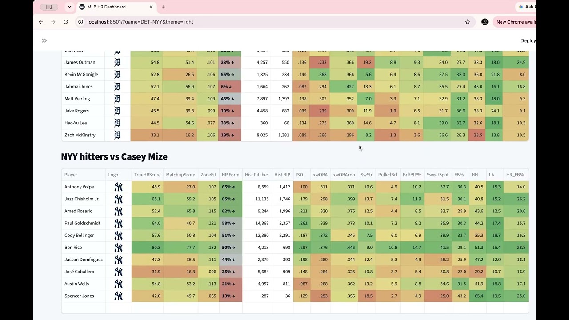
Task: Select the Paul Goldschmidt player cell
Action: coord(84,223)
